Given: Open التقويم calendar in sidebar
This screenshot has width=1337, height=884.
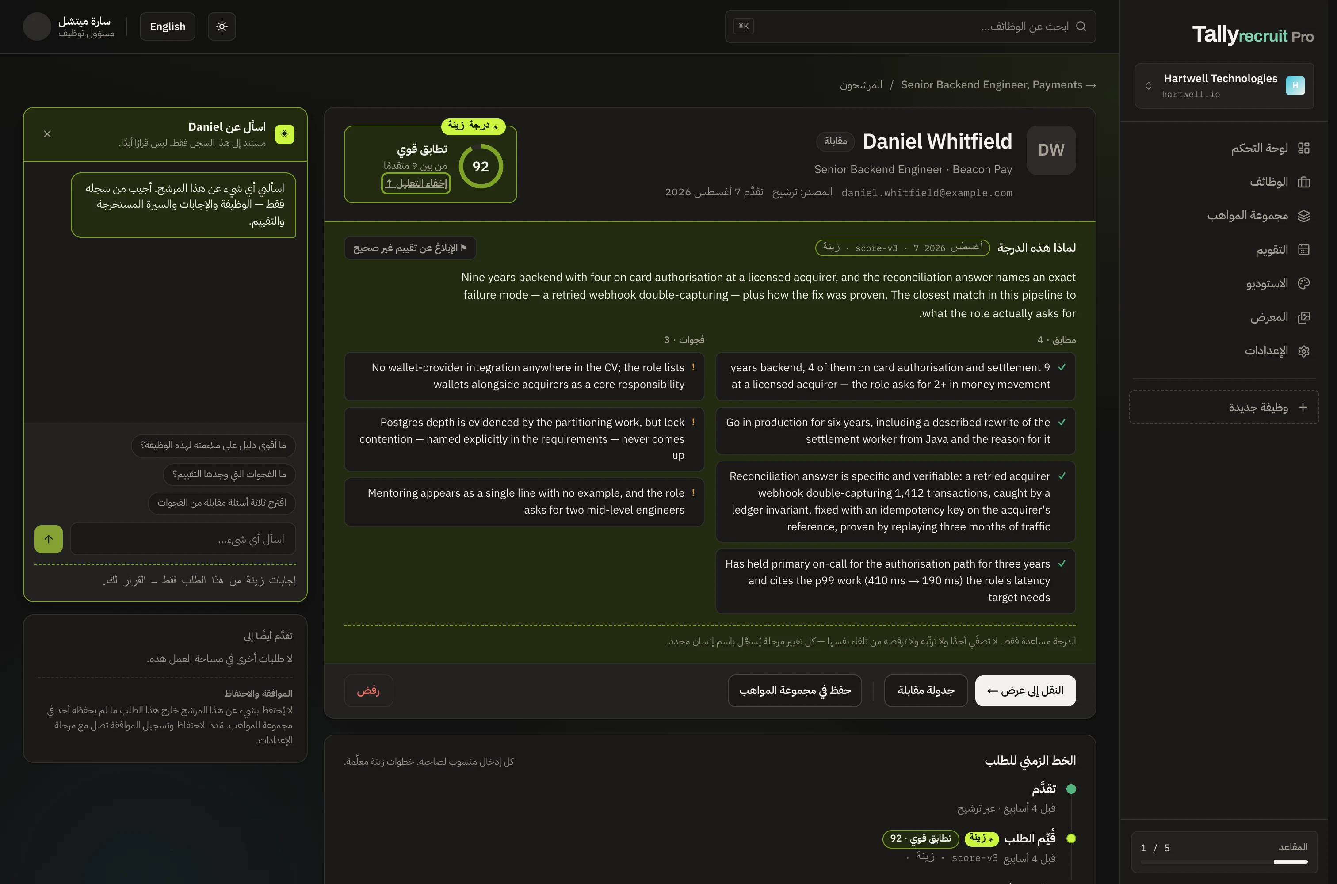Looking at the screenshot, I should [x=1224, y=250].
